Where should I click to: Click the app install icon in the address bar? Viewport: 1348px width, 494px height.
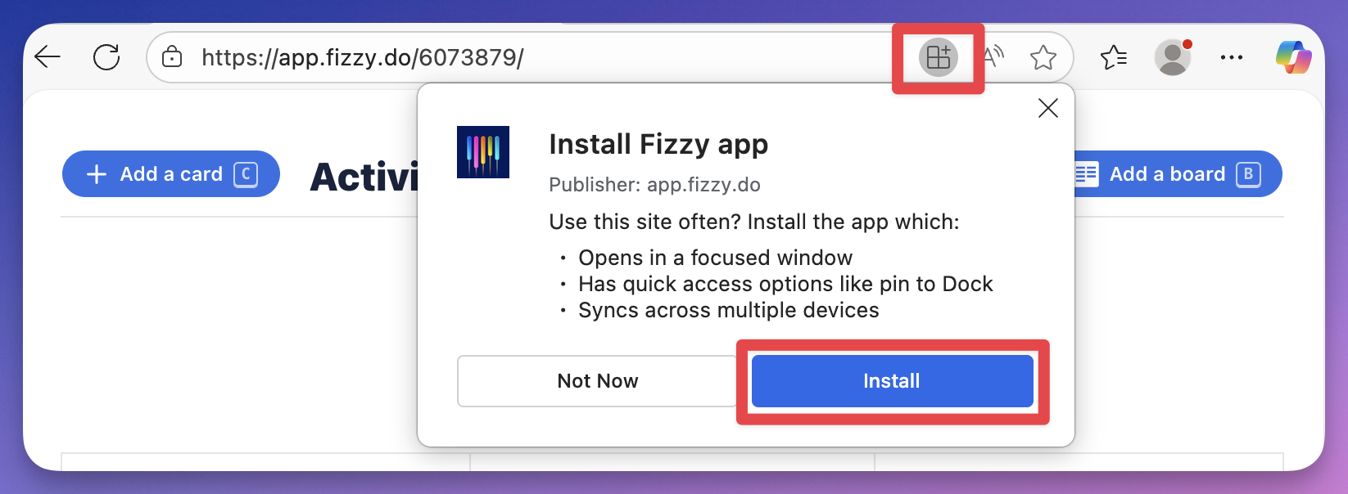point(939,57)
